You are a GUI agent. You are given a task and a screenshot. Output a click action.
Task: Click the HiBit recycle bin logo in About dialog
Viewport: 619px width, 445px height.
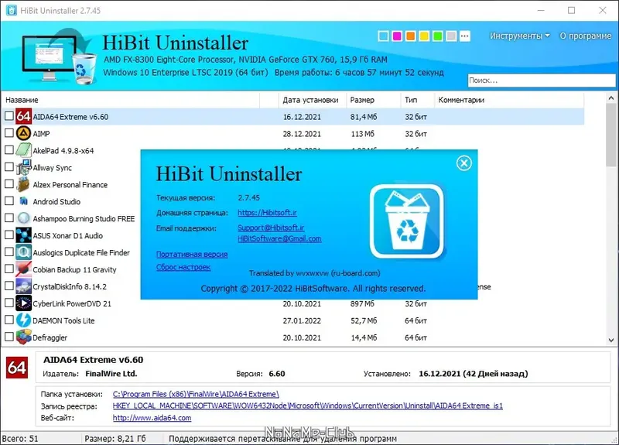point(407,221)
